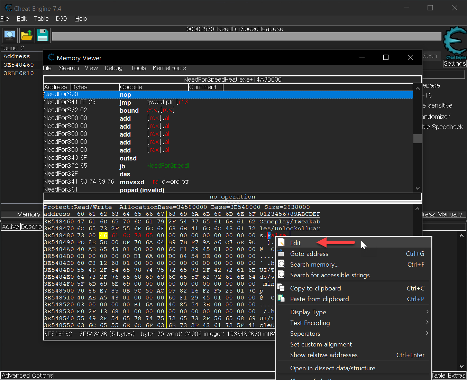
Task: Click the scan progress bar
Action: point(247,36)
